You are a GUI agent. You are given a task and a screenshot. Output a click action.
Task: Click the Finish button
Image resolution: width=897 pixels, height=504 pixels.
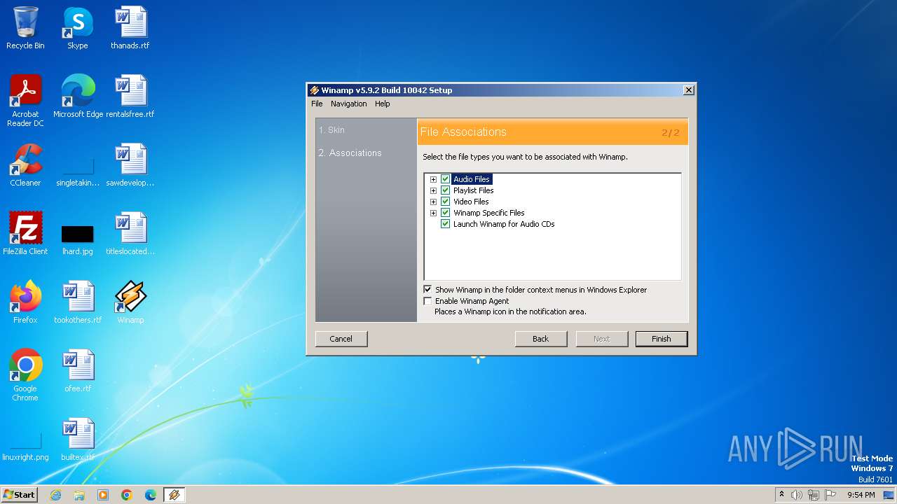(x=662, y=339)
